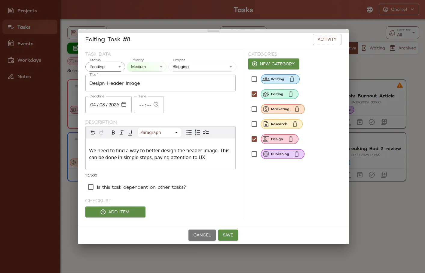Open the Paragraph style dropdown

pos(159,132)
